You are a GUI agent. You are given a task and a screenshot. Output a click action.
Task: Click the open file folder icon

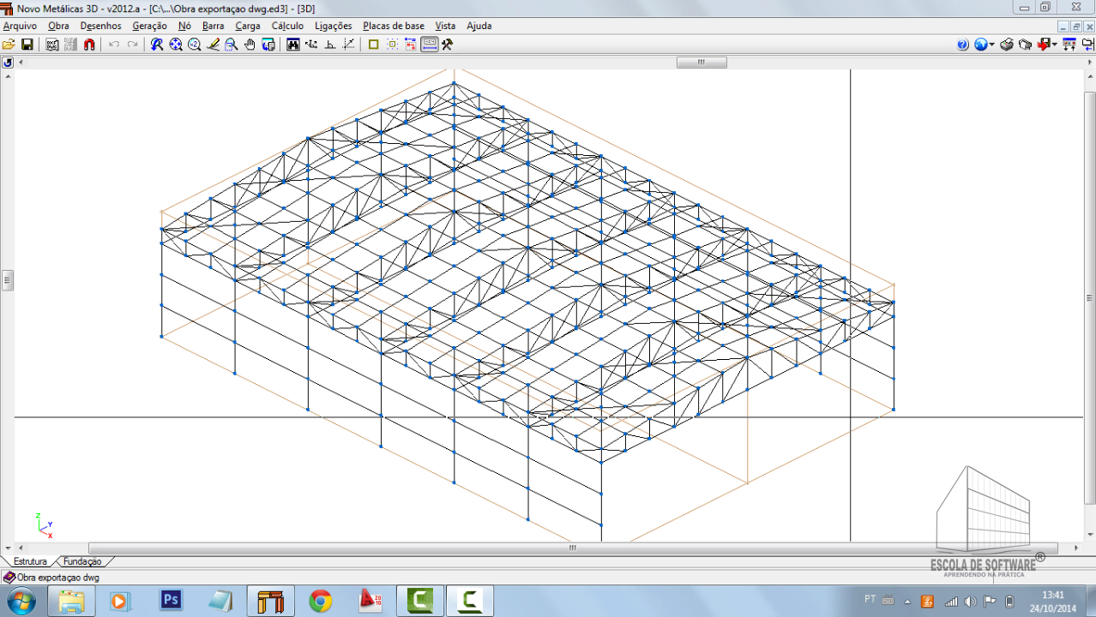pyautogui.click(x=9, y=45)
